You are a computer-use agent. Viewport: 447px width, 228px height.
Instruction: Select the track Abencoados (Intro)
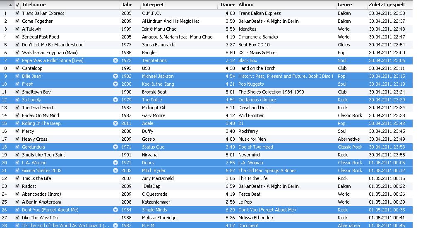click(42, 194)
